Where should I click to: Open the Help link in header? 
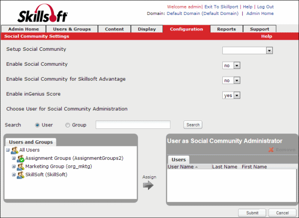[x=248, y=7]
